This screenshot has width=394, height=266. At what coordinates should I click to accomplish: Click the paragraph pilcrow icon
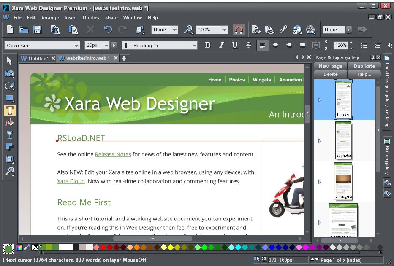[126, 45]
